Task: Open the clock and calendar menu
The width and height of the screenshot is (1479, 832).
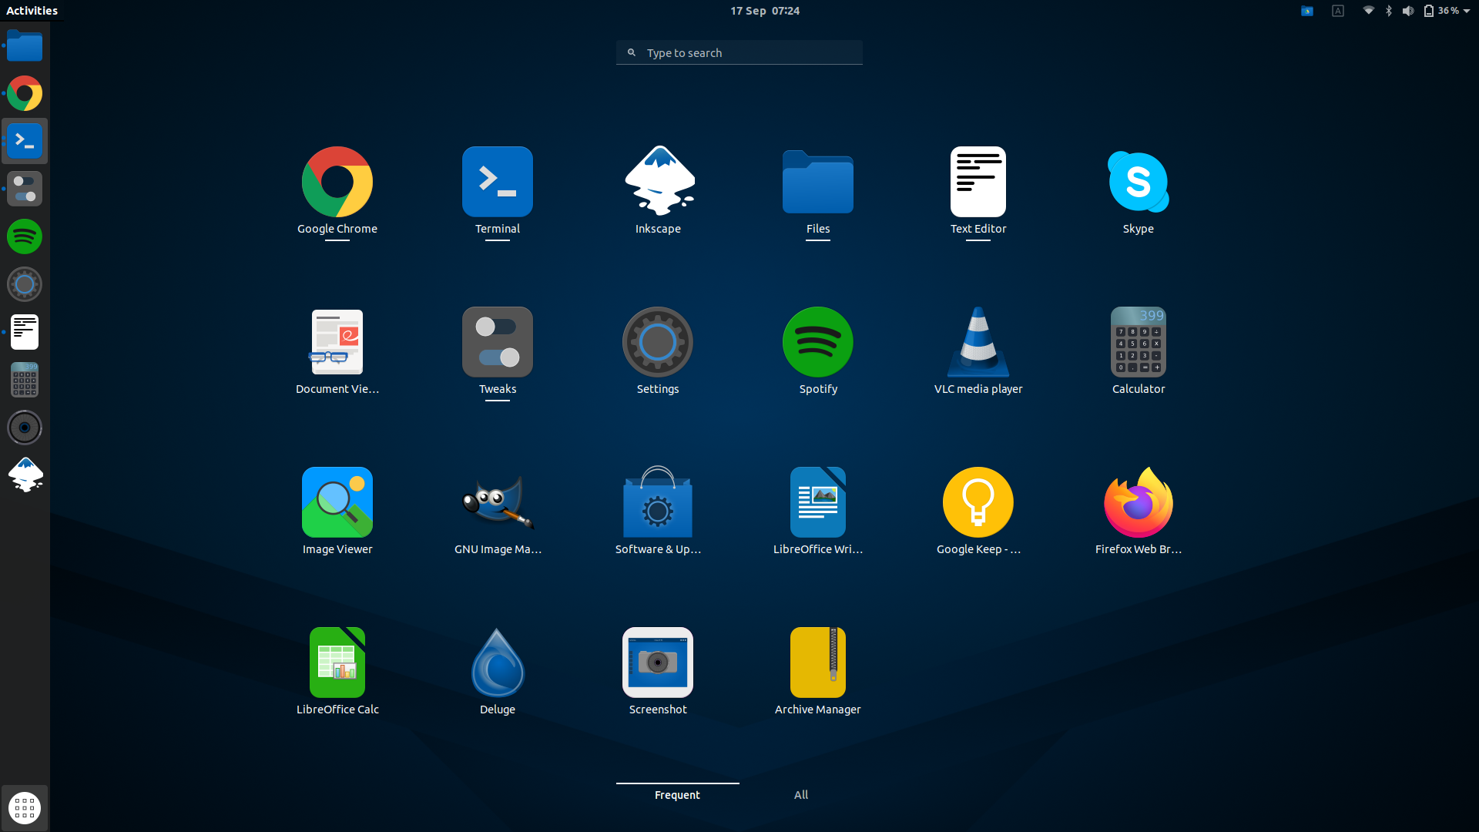Action: (x=764, y=11)
